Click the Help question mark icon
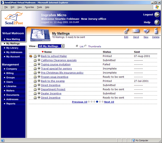 [x=157, y=22]
